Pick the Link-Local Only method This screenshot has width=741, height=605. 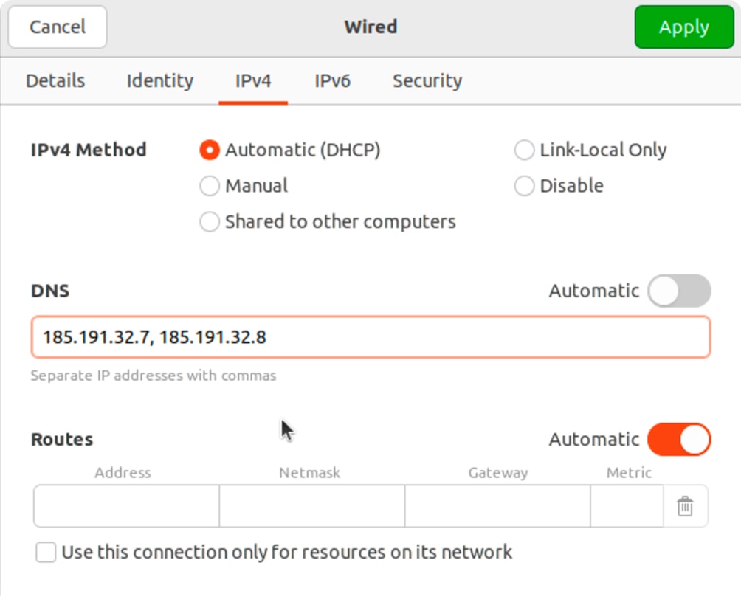pos(524,151)
